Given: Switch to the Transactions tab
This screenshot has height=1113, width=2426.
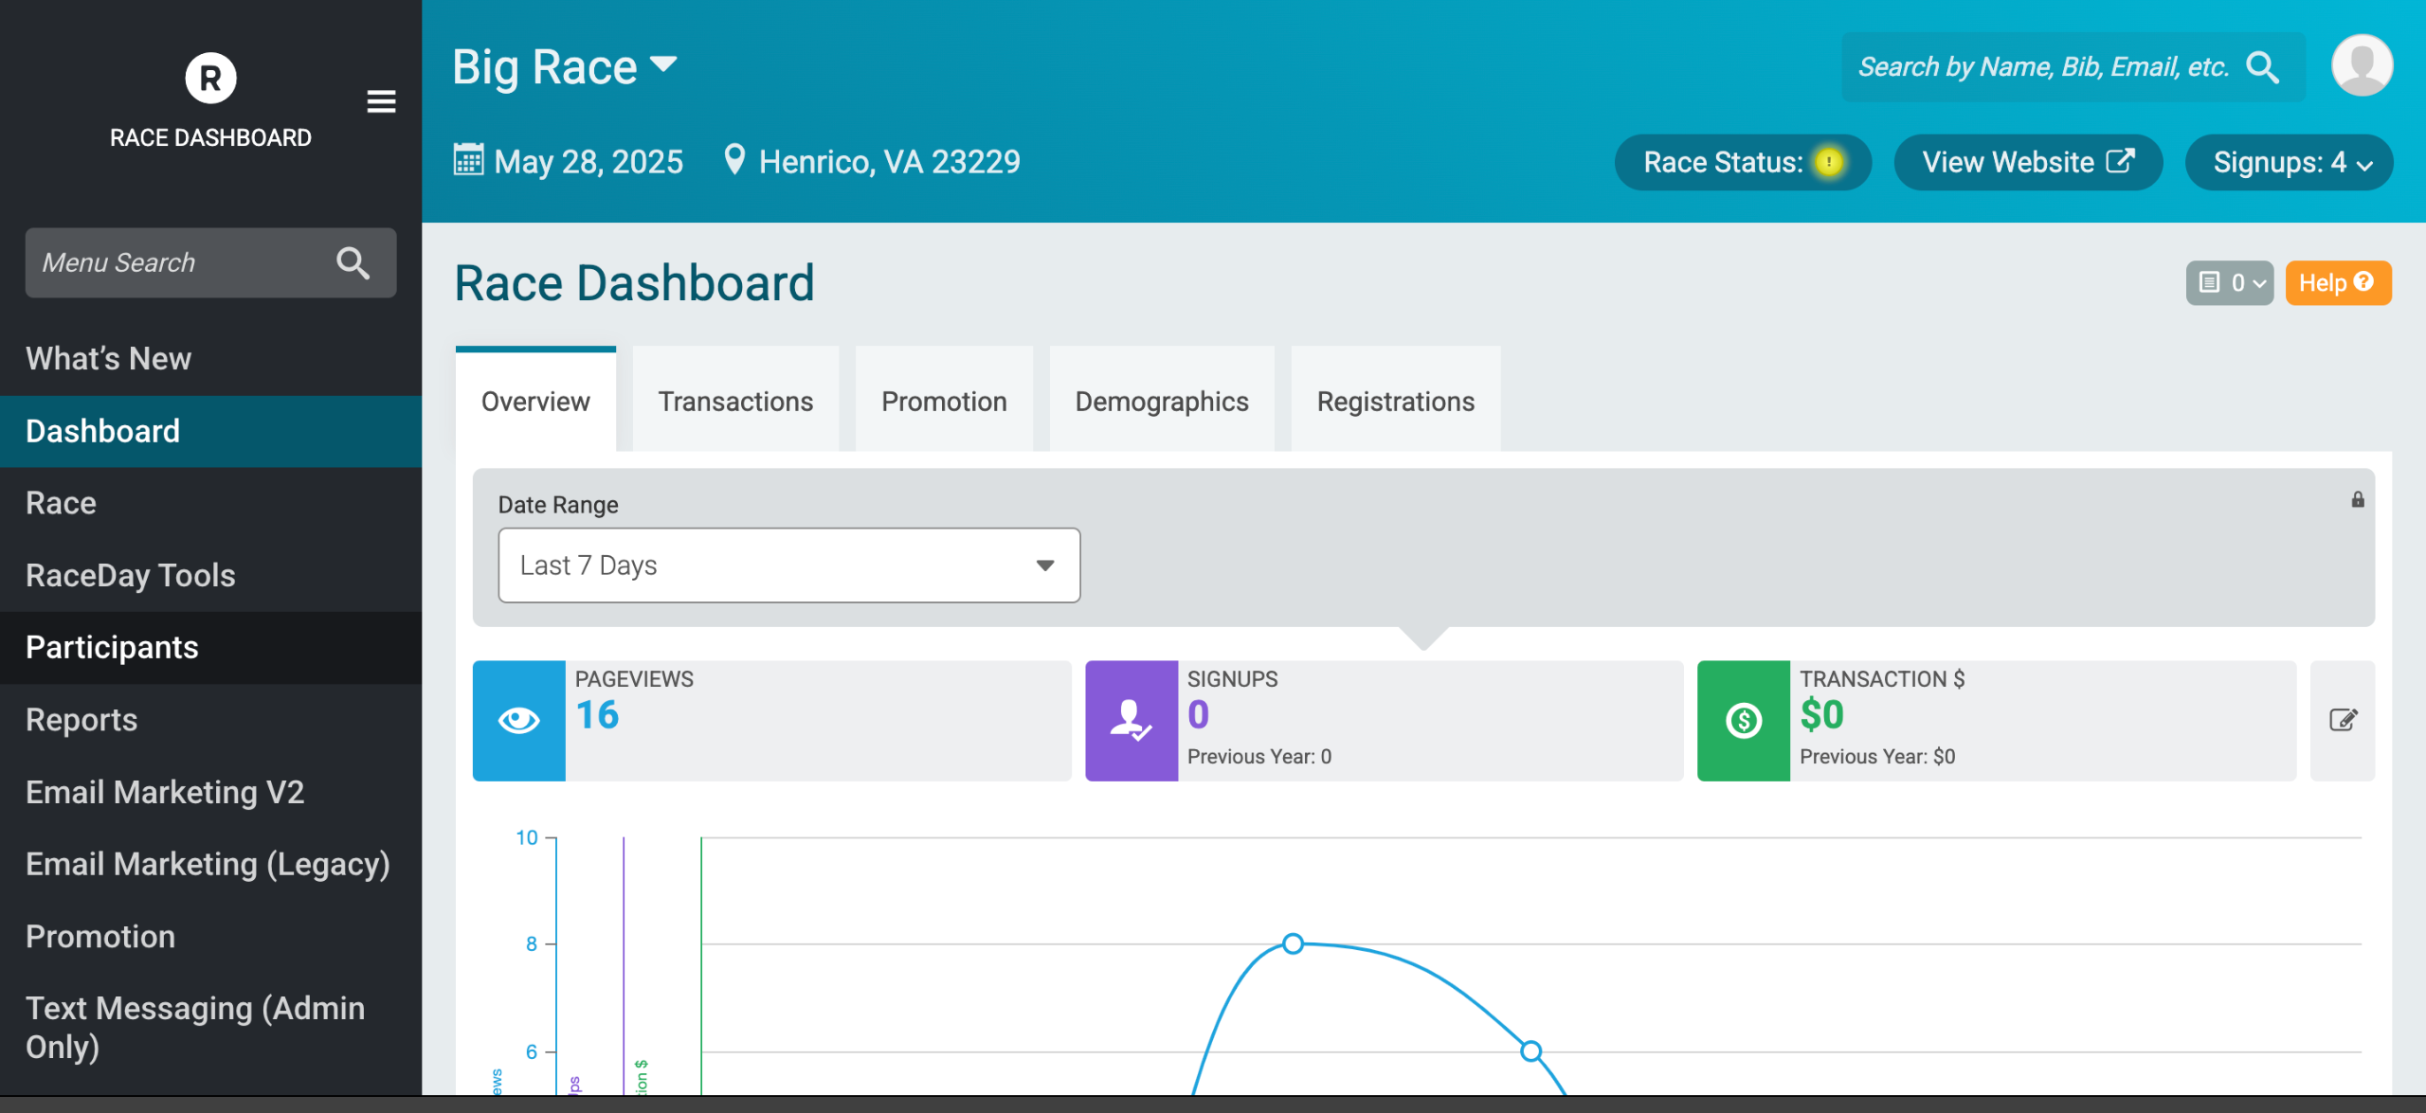Looking at the screenshot, I should [x=735, y=402].
